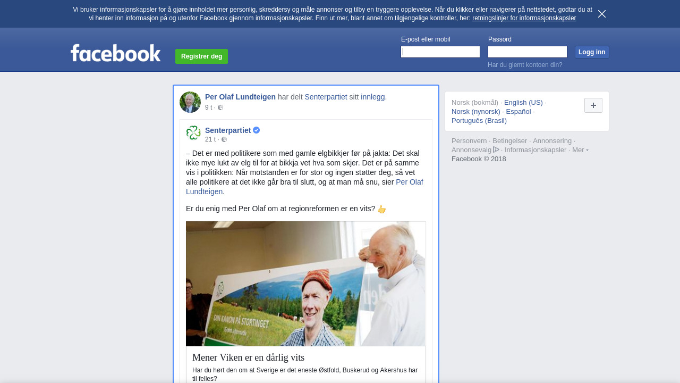The image size is (680, 383).
Task: Focus the E-post eller mobil field
Action: point(440,52)
